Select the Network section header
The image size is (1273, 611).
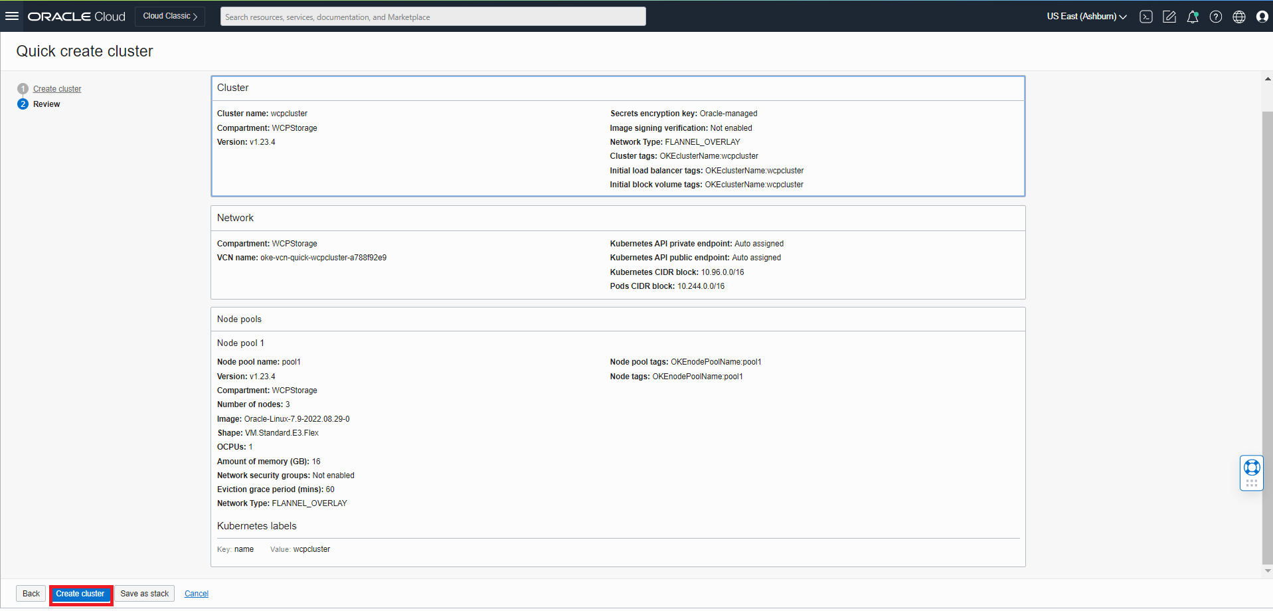click(235, 218)
